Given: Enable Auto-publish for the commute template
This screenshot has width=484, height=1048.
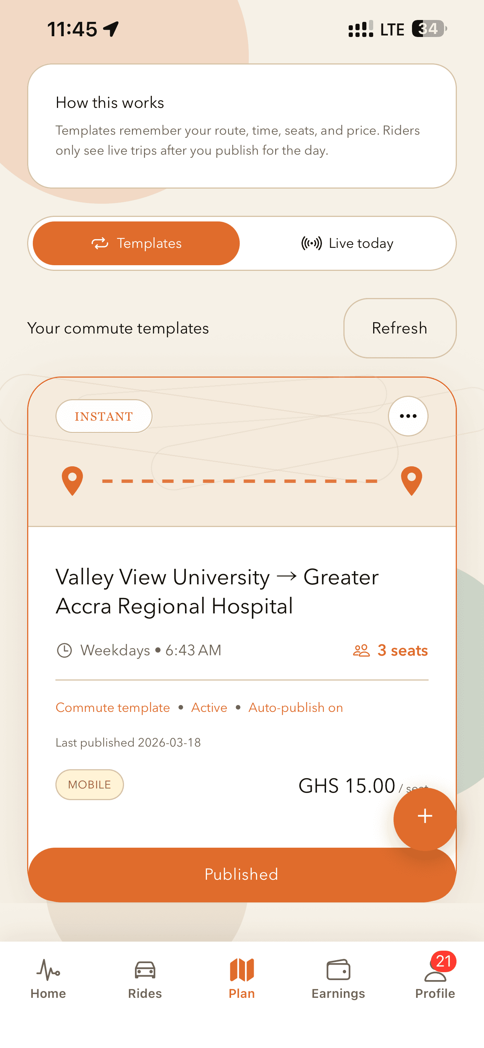Looking at the screenshot, I should point(296,707).
